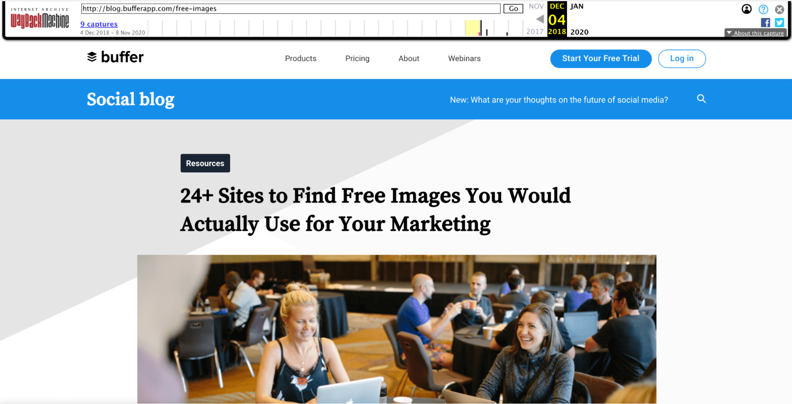Open the Webinars link
Viewport: 792px width, 404px height.
click(464, 59)
